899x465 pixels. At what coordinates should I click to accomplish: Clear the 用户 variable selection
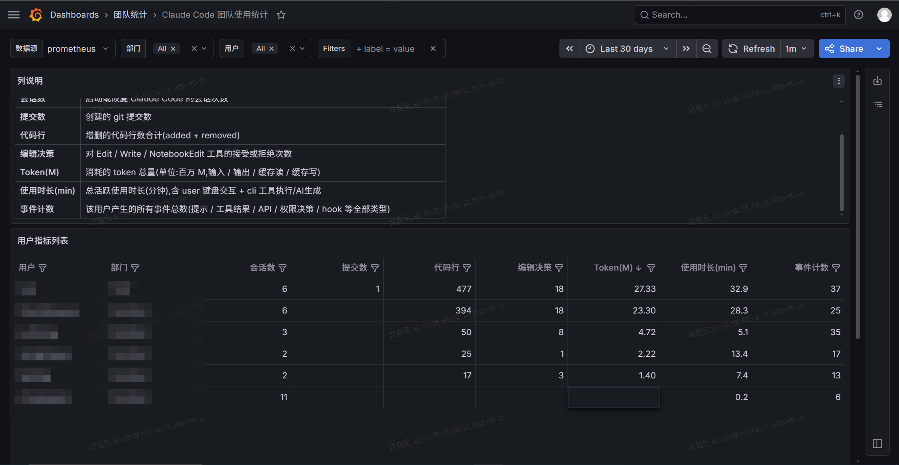293,49
